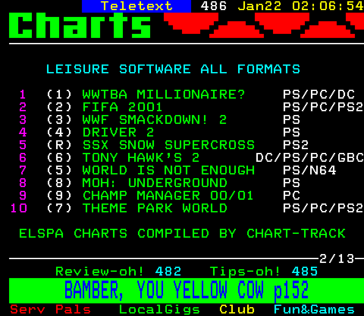
Task: Click the PS2 format for SSX
Action: (x=296, y=145)
